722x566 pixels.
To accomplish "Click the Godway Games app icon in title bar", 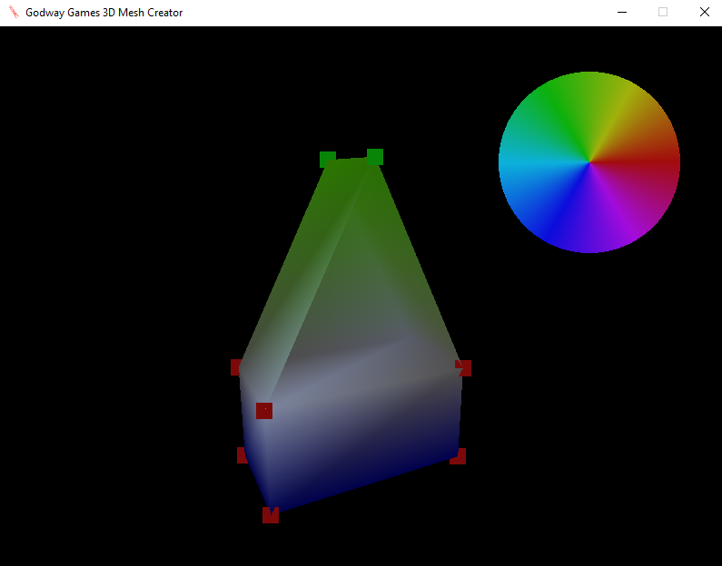I will [14, 13].
